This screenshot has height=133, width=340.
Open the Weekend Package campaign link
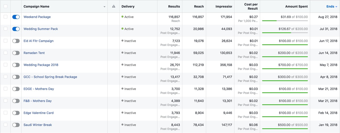37,17
